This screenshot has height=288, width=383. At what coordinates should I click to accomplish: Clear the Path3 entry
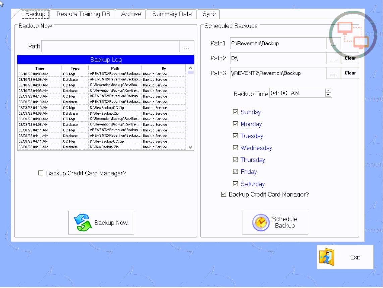click(350, 73)
